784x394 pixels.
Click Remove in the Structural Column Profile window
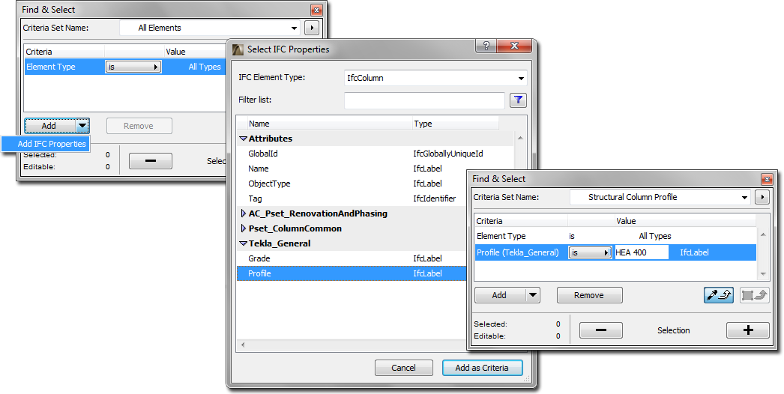click(x=590, y=295)
